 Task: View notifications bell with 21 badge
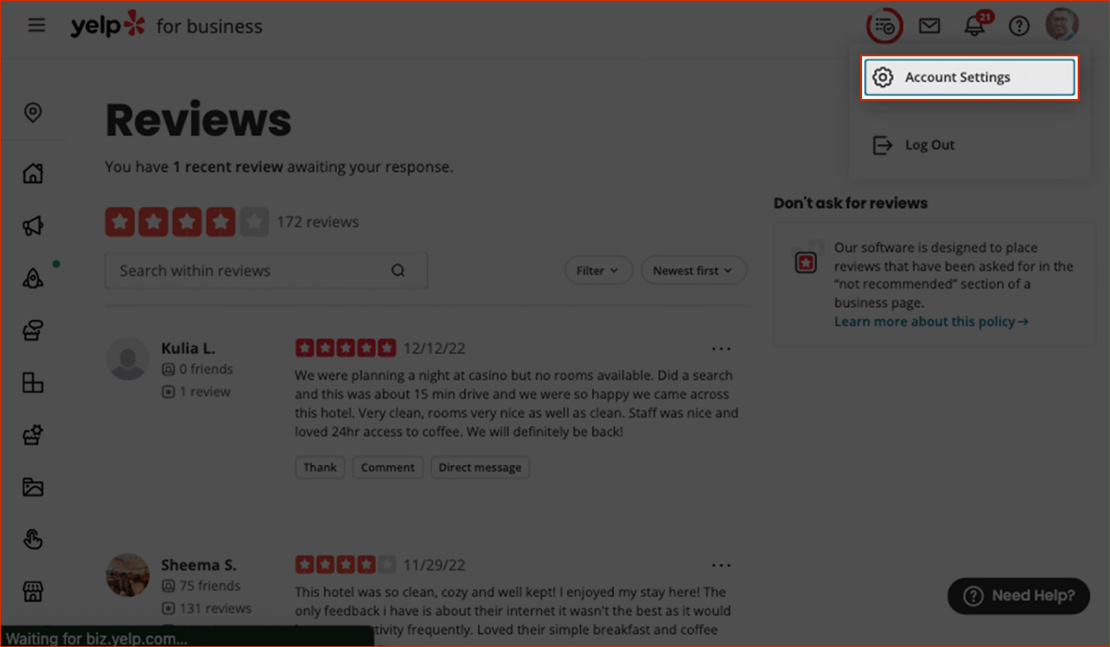click(x=975, y=25)
